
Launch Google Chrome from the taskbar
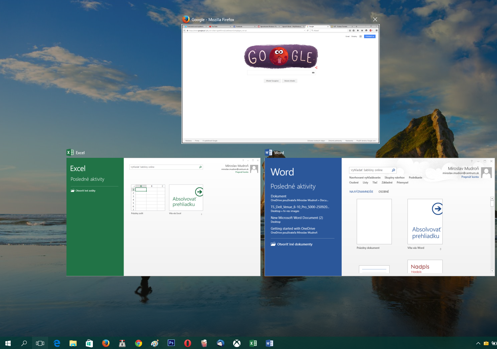point(138,343)
